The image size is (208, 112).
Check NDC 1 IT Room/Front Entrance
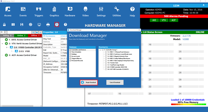pos(106,52)
